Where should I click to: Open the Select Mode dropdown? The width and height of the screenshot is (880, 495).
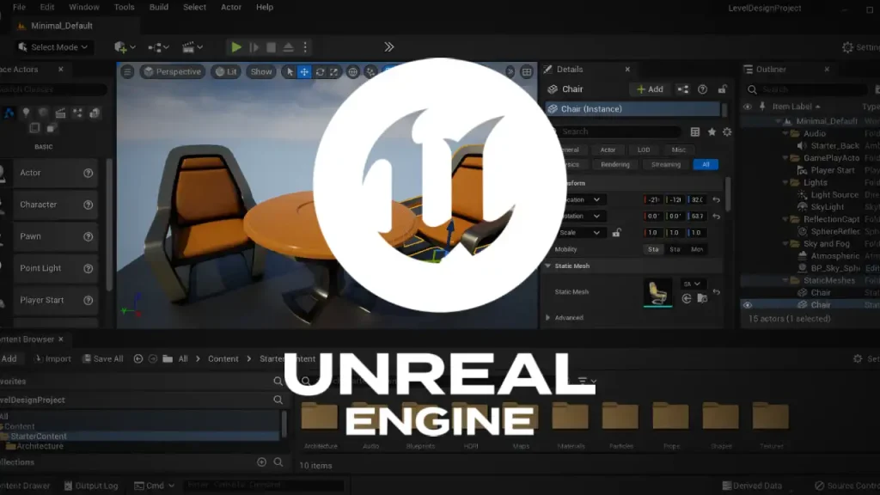(54, 47)
